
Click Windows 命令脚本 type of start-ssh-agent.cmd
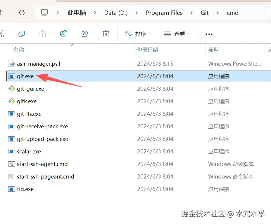pyautogui.click(x=231, y=164)
